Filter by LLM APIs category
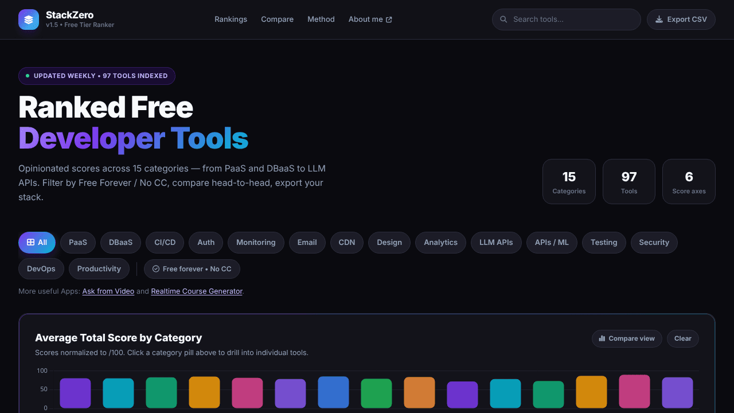This screenshot has height=413, width=734. pyautogui.click(x=497, y=243)
